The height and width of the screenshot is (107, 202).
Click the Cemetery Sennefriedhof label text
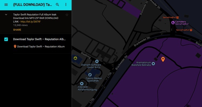[x=182, y=23]
